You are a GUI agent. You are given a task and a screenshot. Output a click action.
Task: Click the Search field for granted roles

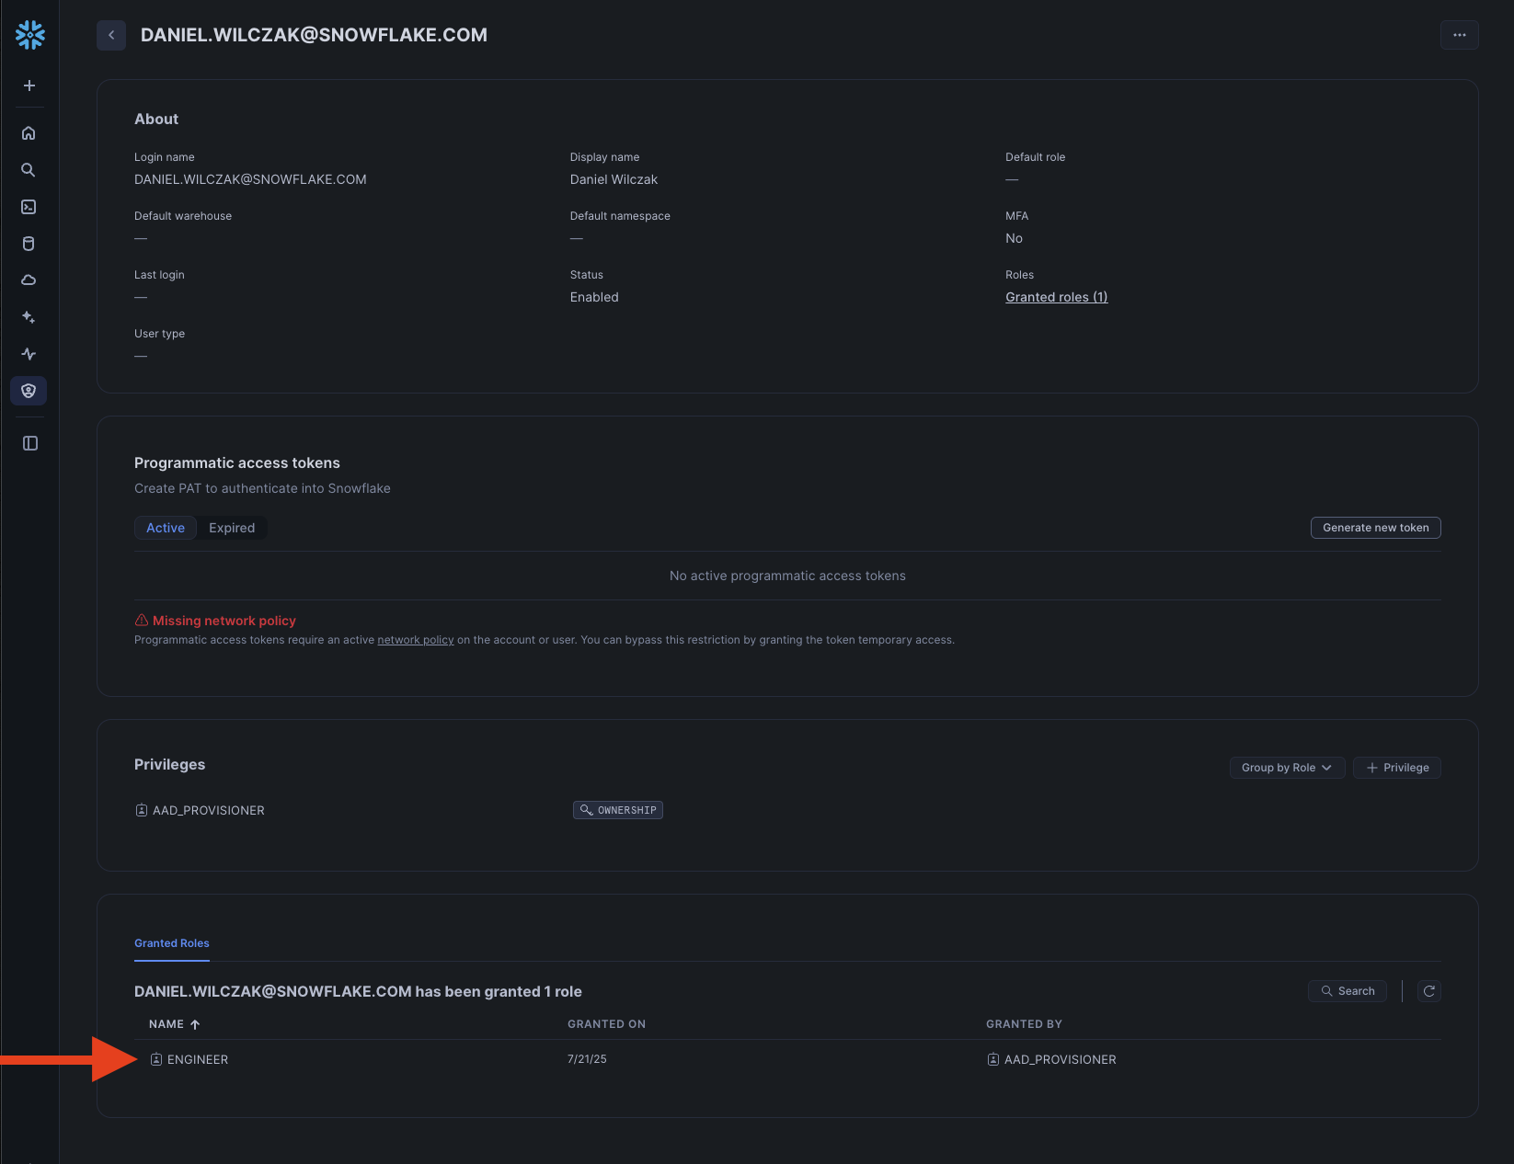[x=1348, y=991]
